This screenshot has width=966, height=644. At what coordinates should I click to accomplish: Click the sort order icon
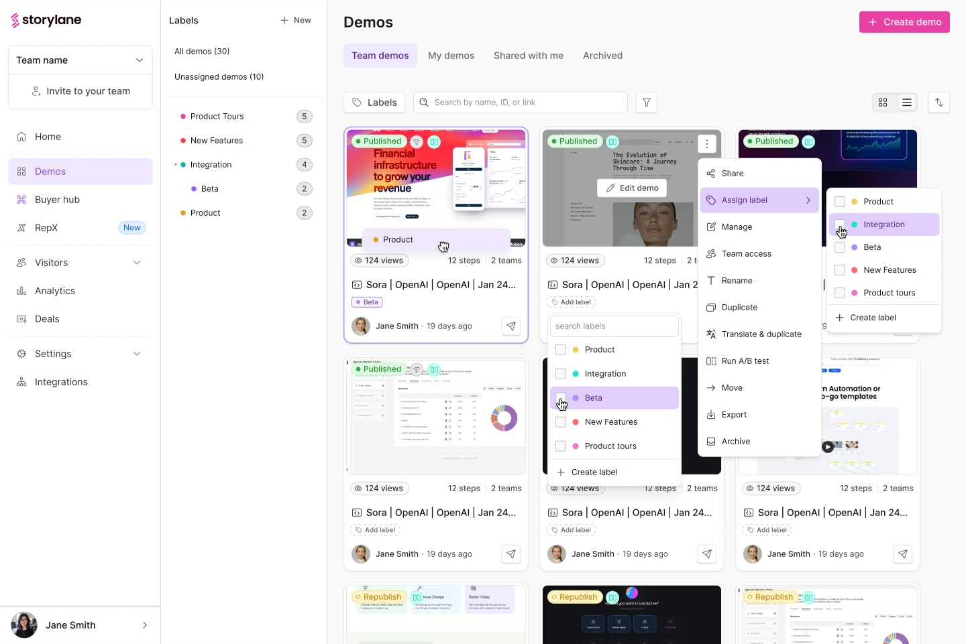(939, 103)
